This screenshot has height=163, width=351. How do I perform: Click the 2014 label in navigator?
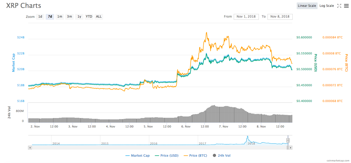[56, 144]
